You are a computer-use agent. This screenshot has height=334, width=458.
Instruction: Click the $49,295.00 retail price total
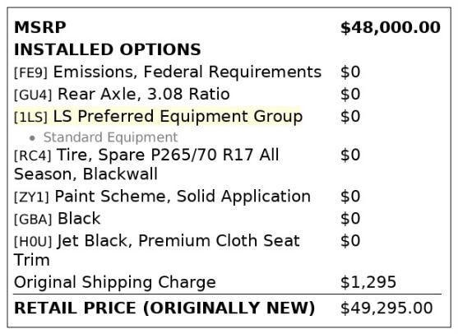386,308
